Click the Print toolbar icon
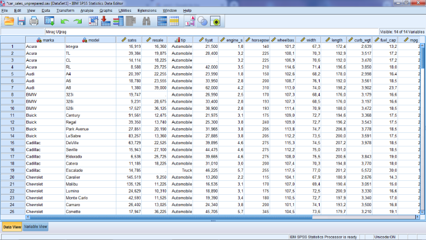The image size is (426, 240). (x=34, y=21)
